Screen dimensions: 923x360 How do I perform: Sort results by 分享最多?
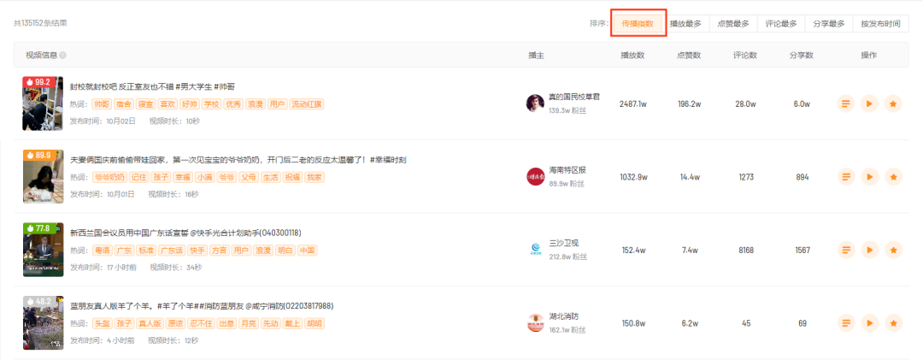pyautogui.click(x=828, y=24)
